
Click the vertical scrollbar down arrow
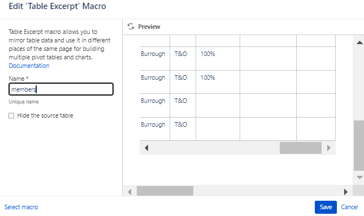pyautogui.click(x=359, y=178)
